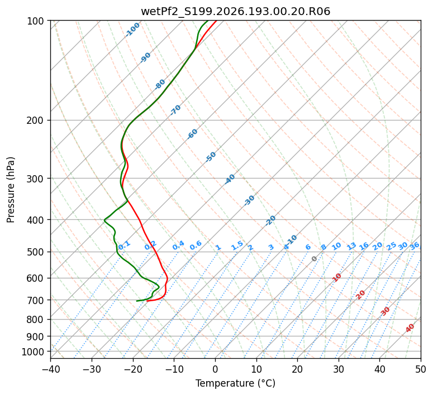This screenshot has width=433, height=395.
Task: Click the 500 hPa pressure tick label
Action: tap(36, 252)
